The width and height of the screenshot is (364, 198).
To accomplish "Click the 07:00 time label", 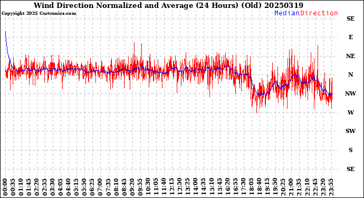I will click(x=100, y=187).
